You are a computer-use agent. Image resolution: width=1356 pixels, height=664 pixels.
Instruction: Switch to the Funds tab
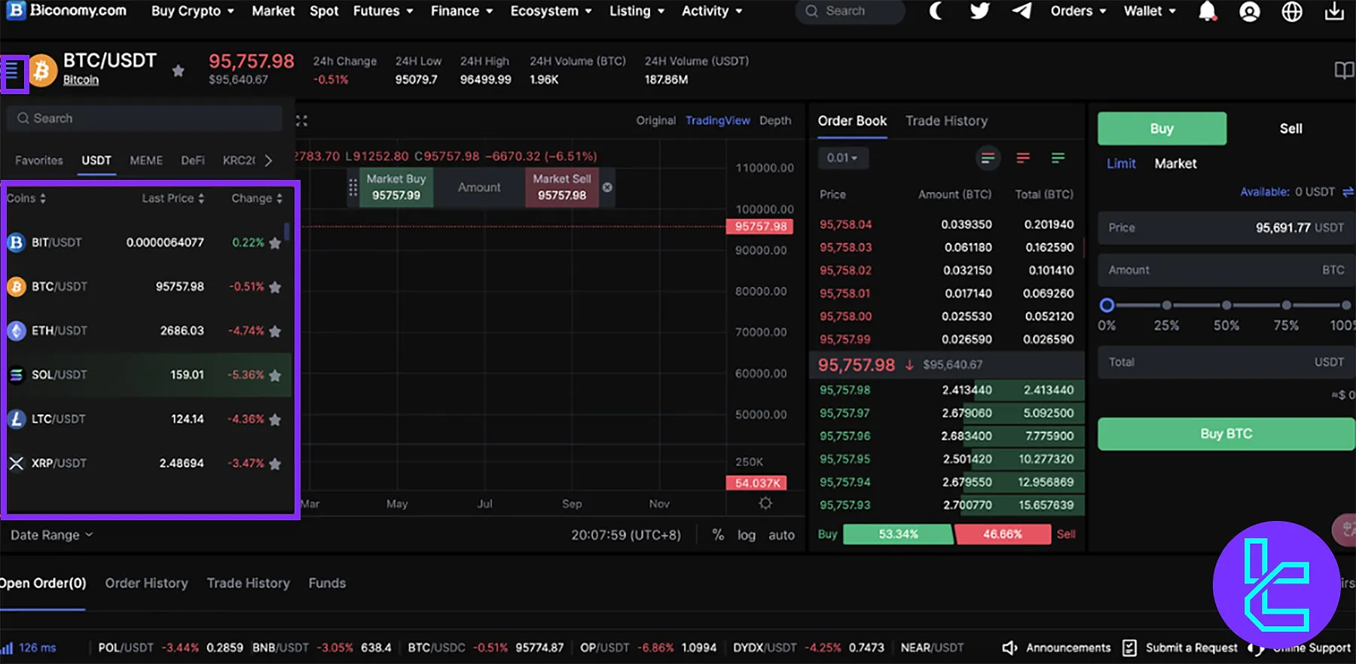click(x=327, y=583)
